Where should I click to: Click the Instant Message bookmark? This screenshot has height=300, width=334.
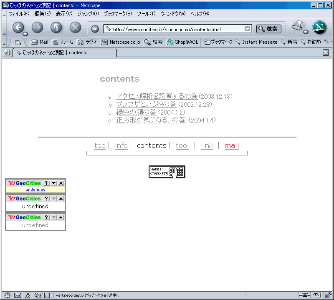tap(257, 42)
